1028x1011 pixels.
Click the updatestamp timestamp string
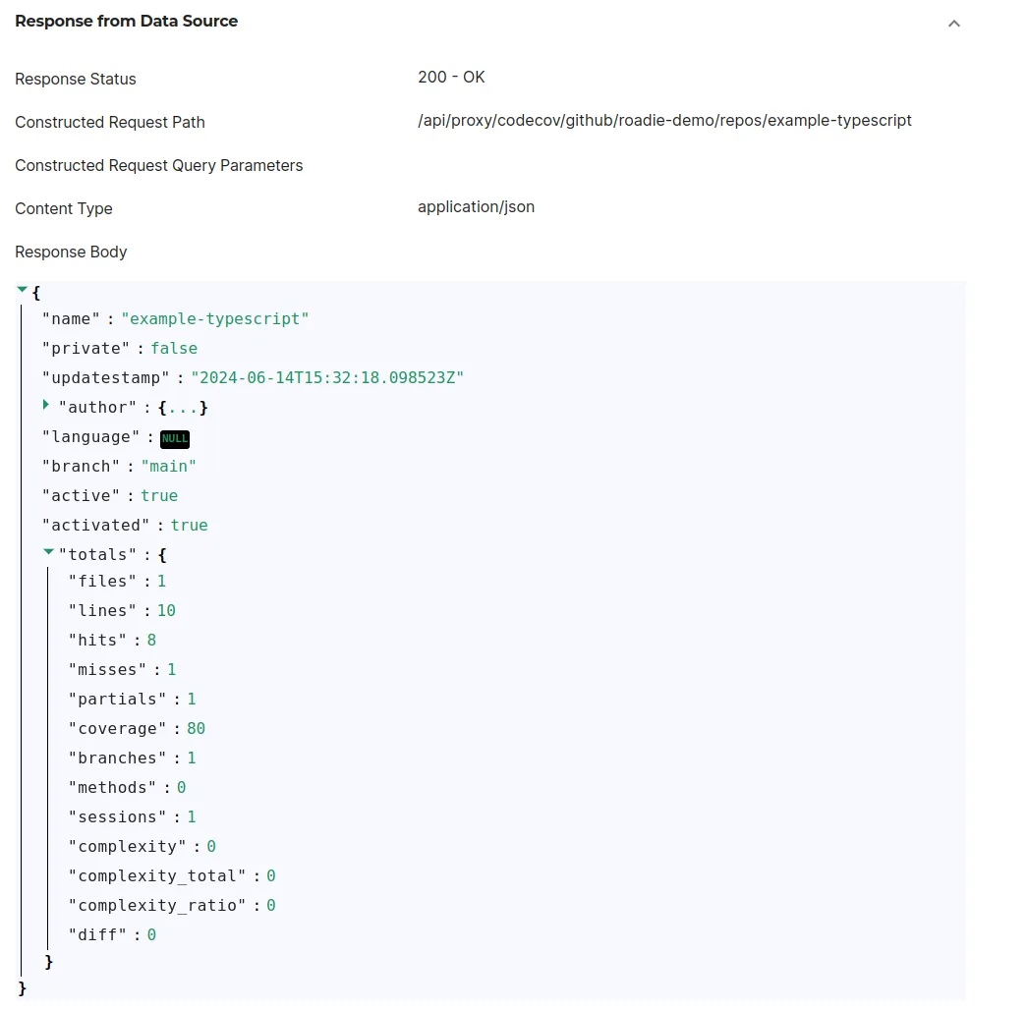point(328,377)
